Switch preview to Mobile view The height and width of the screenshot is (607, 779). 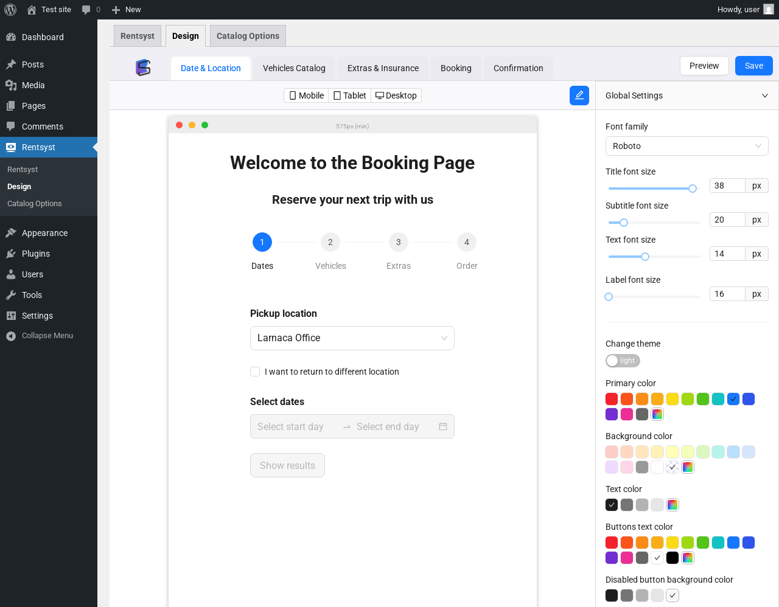click(x=306, y=95)
